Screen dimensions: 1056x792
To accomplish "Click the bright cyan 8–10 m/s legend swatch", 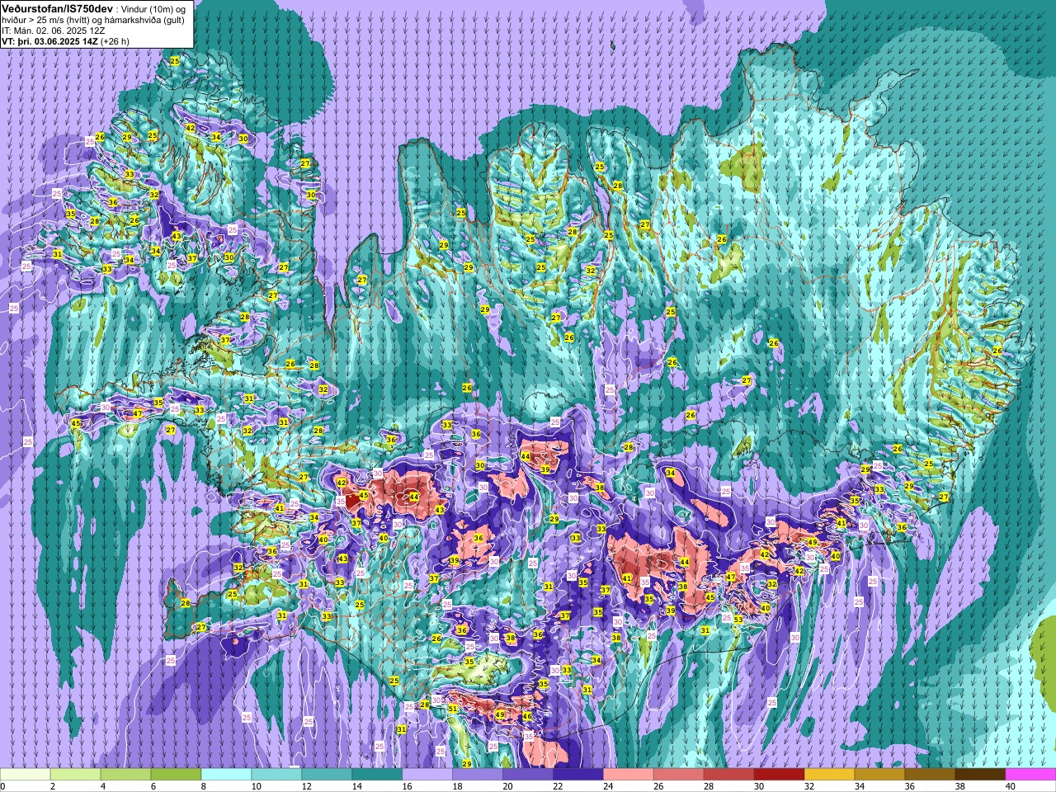I will tap(226, 775).
